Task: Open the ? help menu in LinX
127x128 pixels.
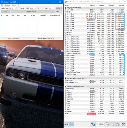Action: [x=18, y=5]
